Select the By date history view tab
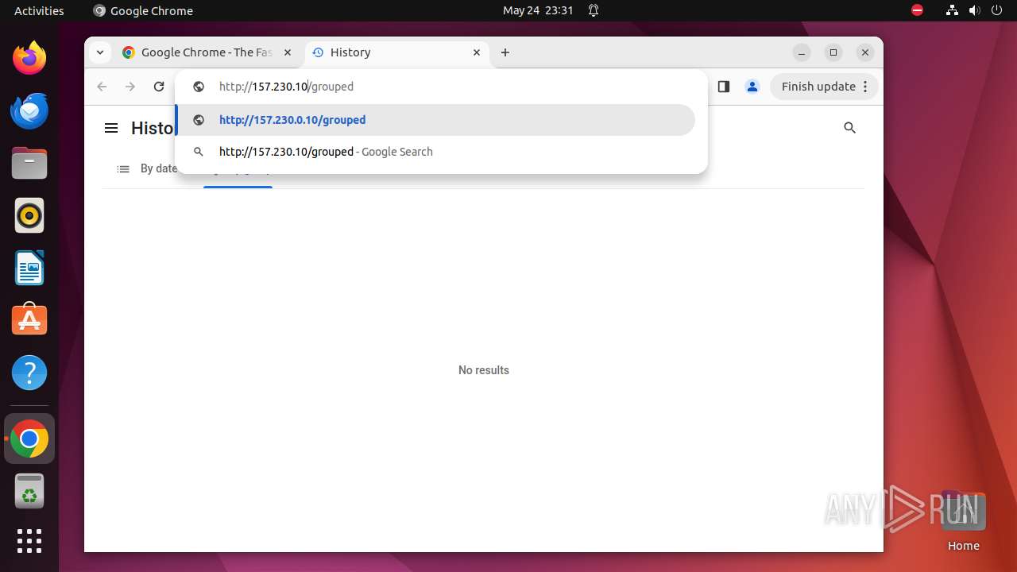Screen dimensions: 1017x572 tap(147, 168)
